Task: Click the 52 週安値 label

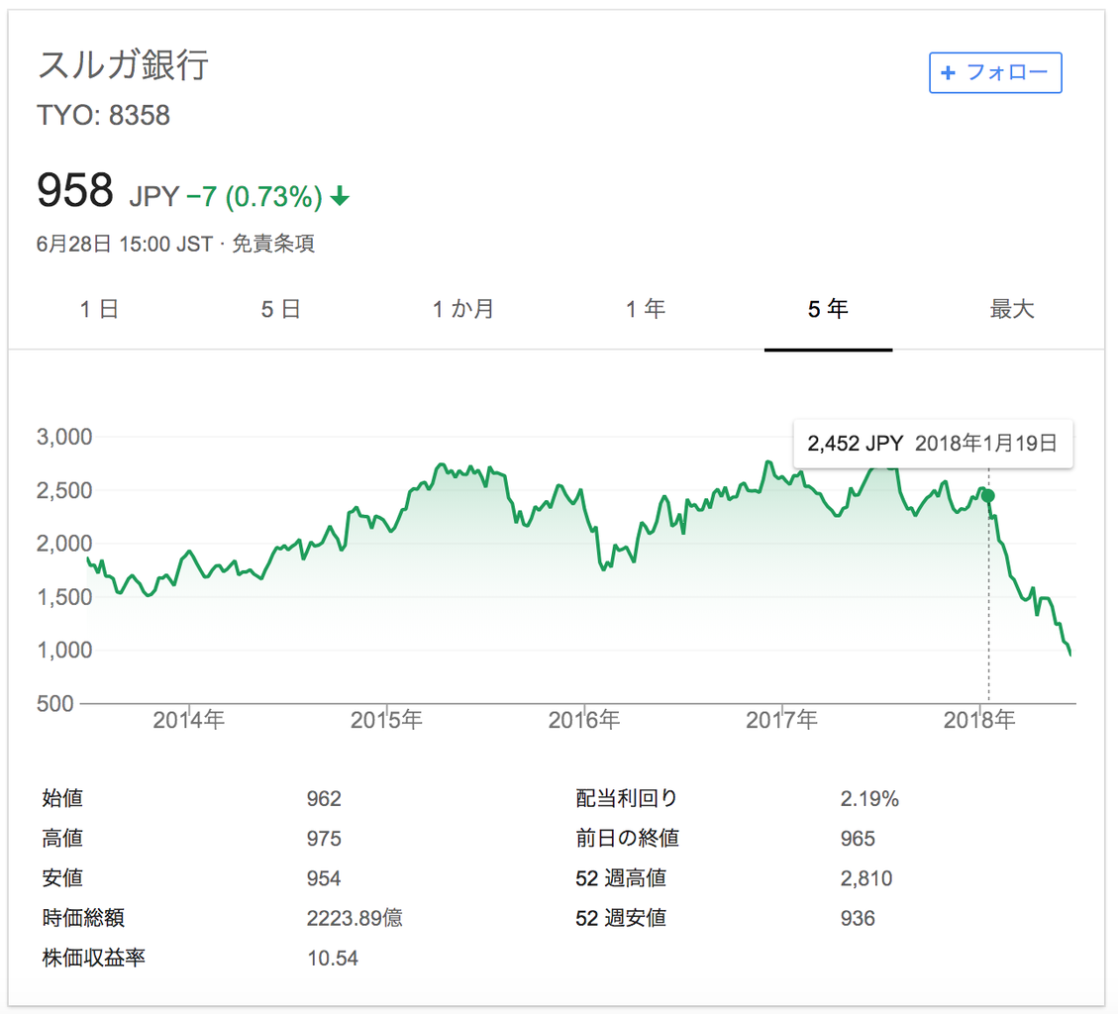Action: point(621,919)
